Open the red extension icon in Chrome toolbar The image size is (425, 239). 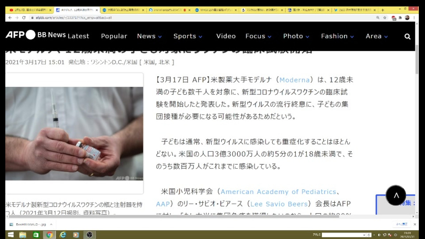394,18
